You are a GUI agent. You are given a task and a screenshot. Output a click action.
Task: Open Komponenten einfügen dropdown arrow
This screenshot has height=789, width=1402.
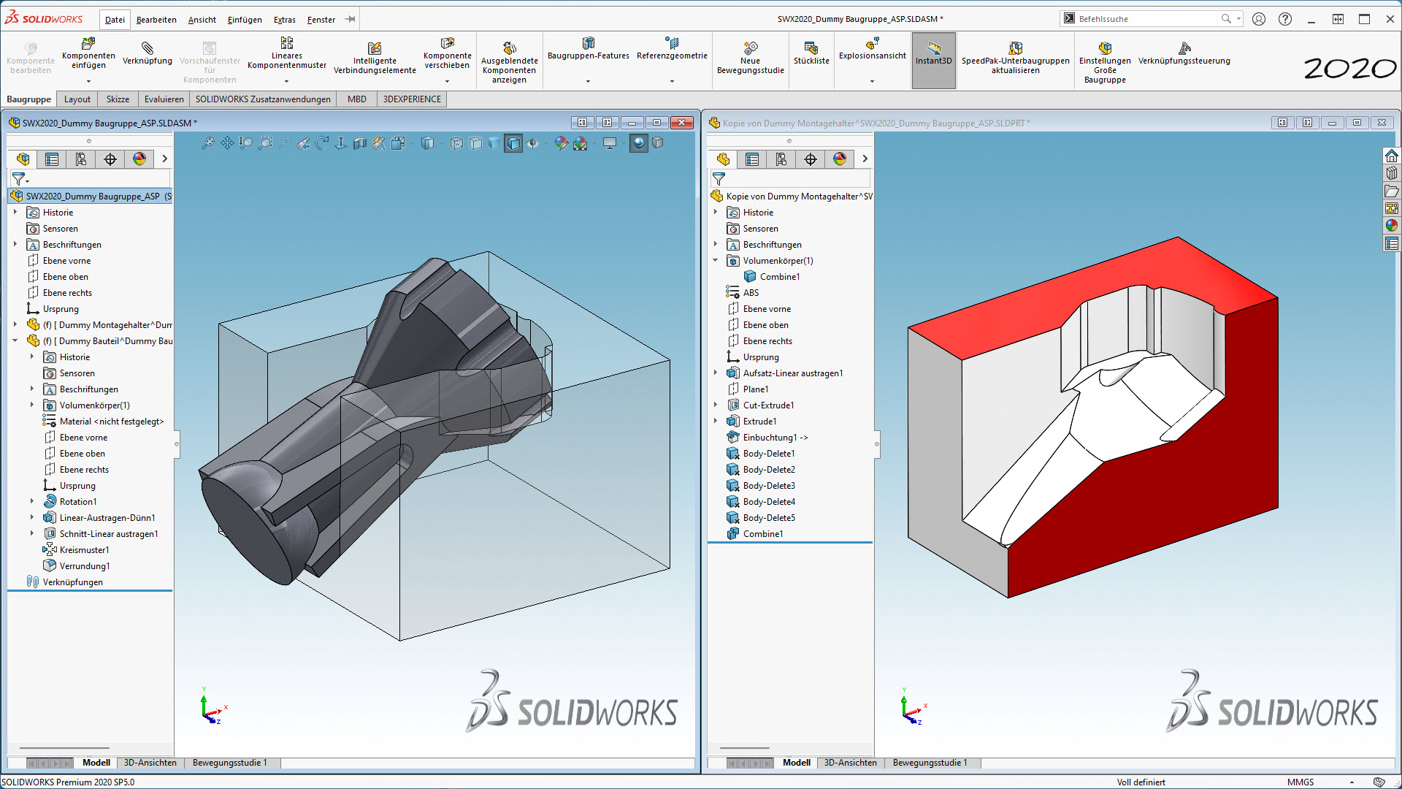tap(88, 81)
